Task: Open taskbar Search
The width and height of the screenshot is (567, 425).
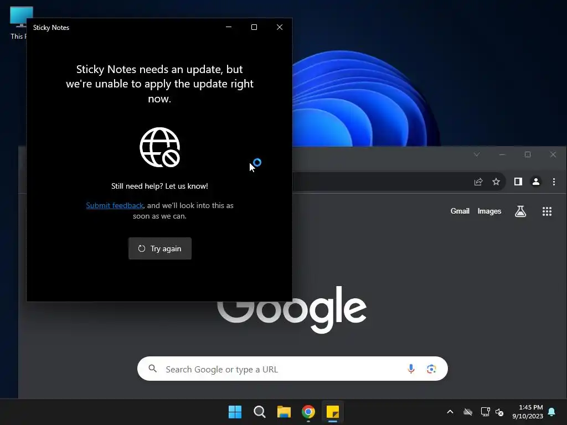Action: [260, 412]
